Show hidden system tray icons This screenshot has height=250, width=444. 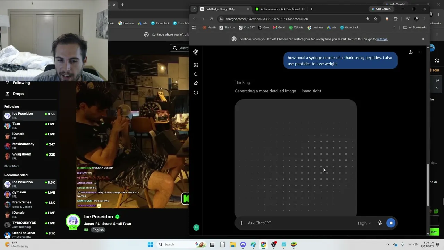pos(388,244)
